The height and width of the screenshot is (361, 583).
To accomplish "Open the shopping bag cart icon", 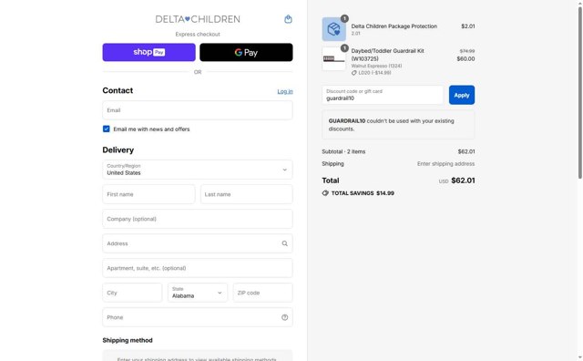I will (x=288, y=19).
